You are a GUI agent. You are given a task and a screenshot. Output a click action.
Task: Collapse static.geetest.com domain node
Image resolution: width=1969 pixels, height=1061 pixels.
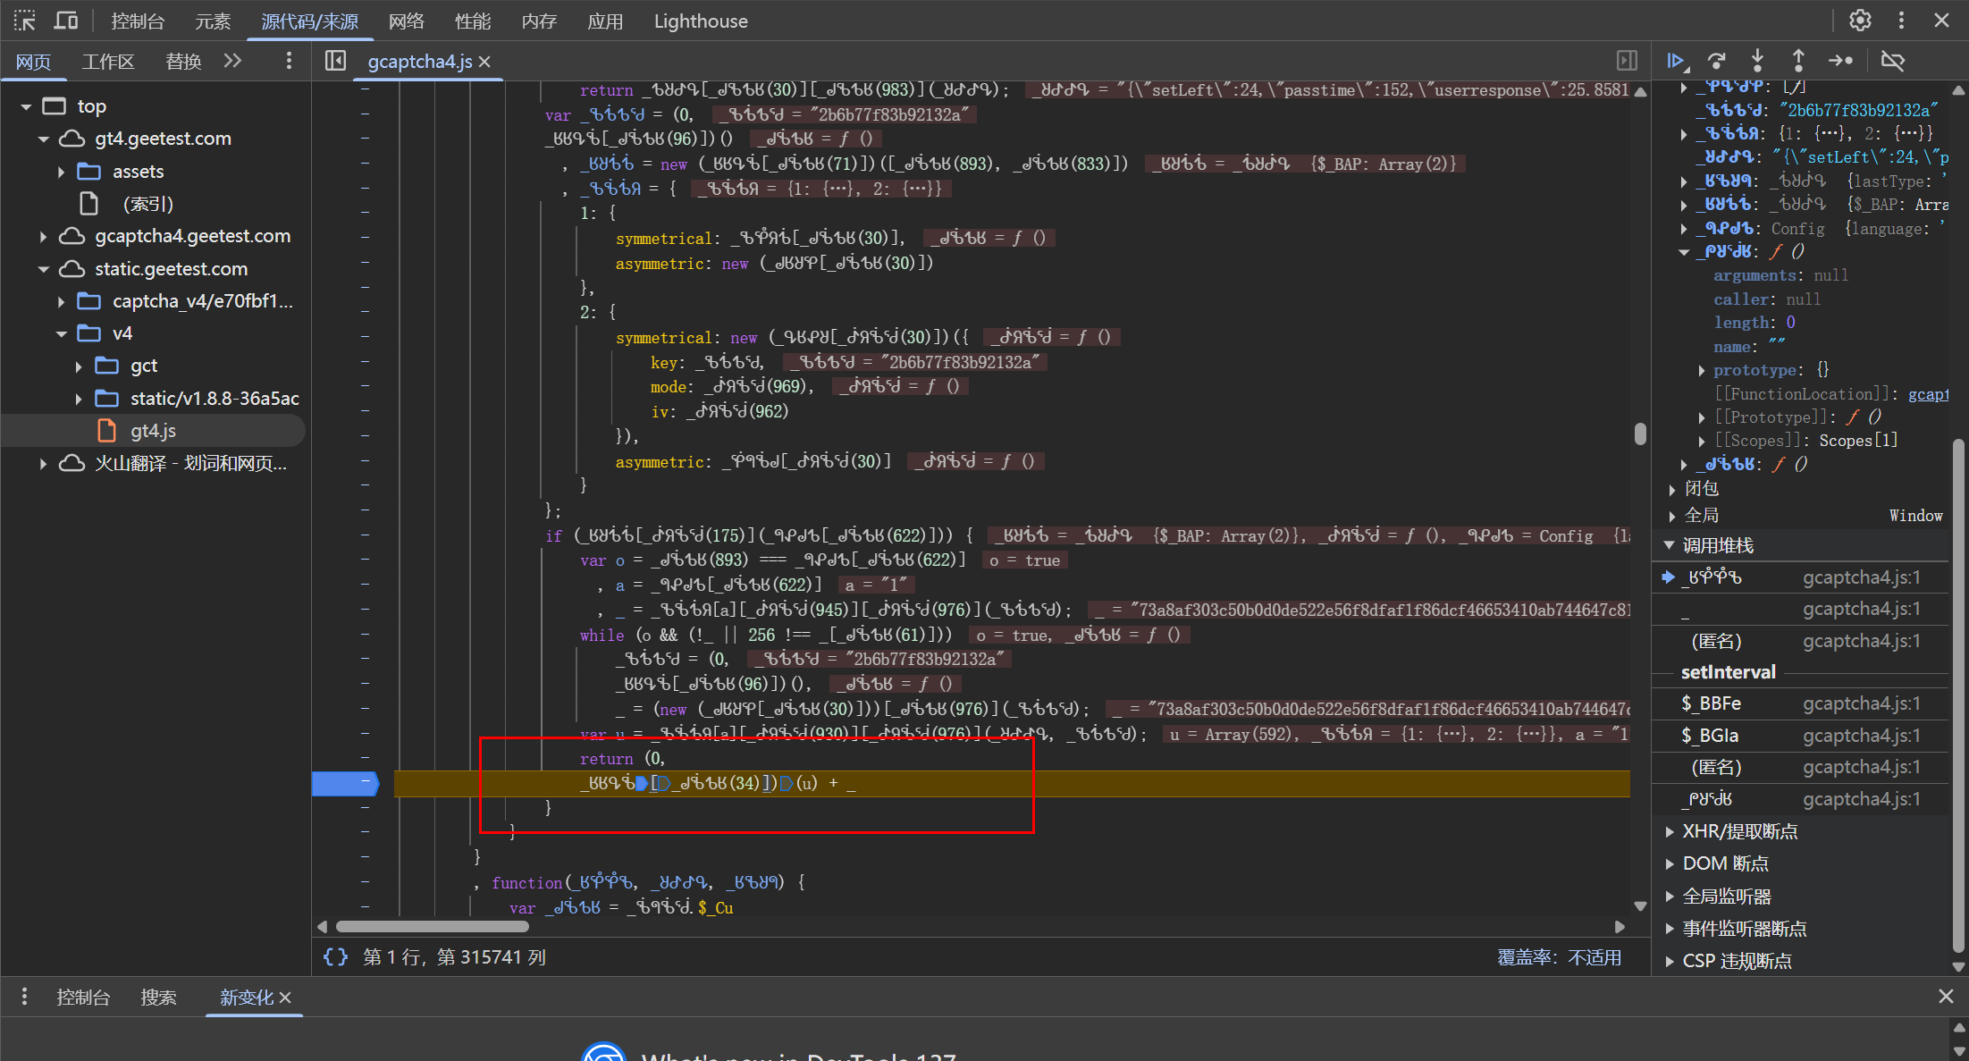[x=43, y=269]
